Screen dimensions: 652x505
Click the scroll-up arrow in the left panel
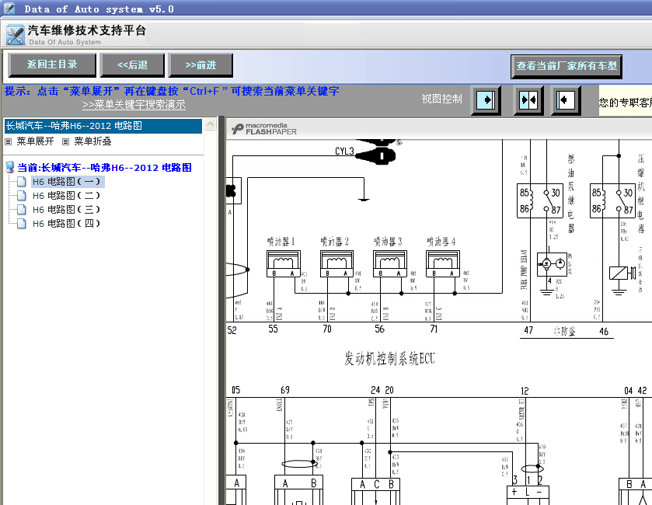click(211, 124)
